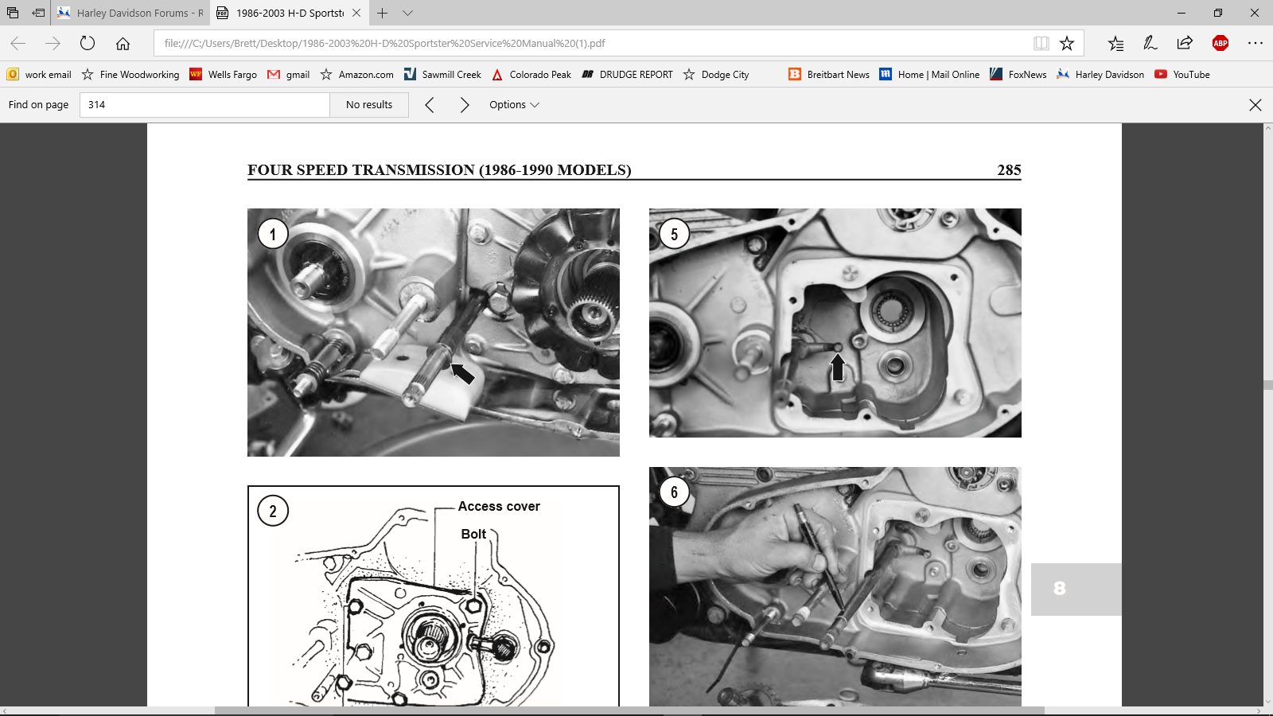The image size is (1273, 716).
Task: Switch to the Harley Davidson Forums tab
Action: (131, 13)
